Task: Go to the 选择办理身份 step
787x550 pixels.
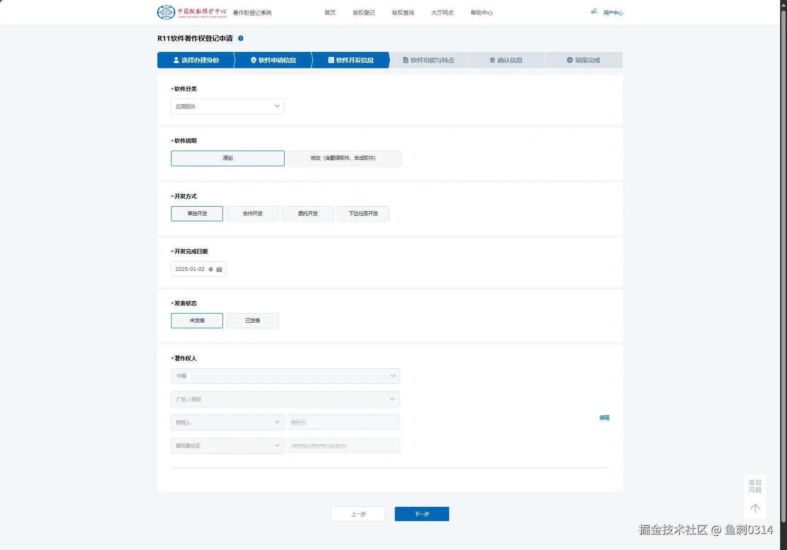Action: coord(196,60)
